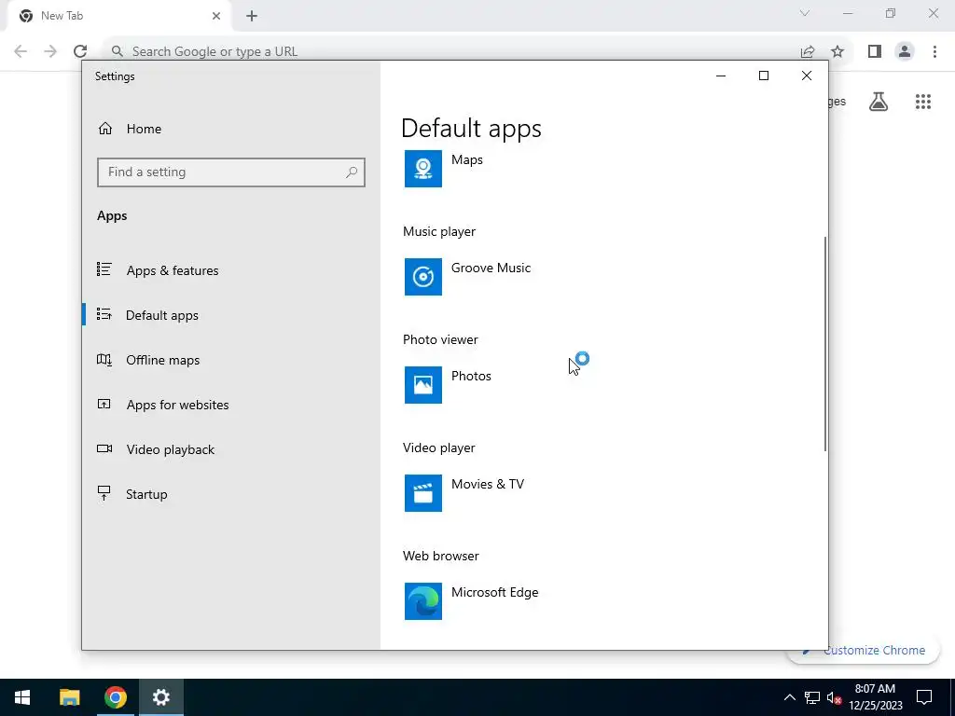
Task: Click the Apps for websites sidebar icon
Action: tap(104, 404)
